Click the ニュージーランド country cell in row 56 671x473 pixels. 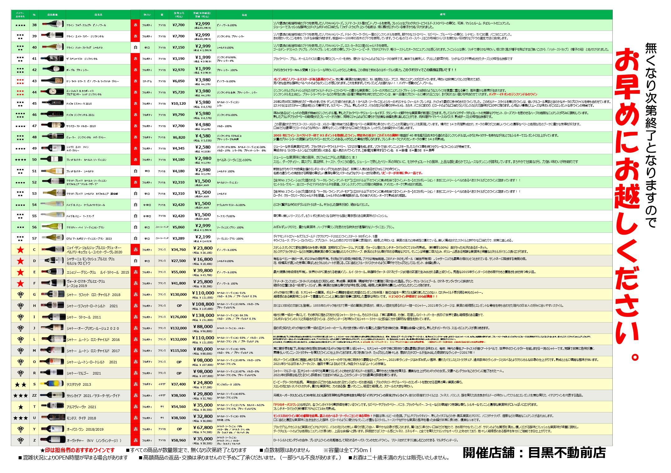tap(162, 227)
